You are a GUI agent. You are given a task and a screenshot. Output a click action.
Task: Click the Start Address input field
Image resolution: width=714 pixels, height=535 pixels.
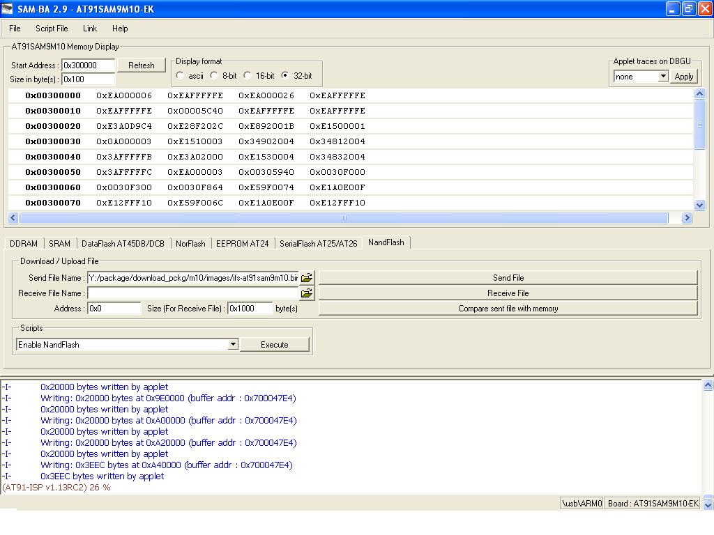point(89,65)
